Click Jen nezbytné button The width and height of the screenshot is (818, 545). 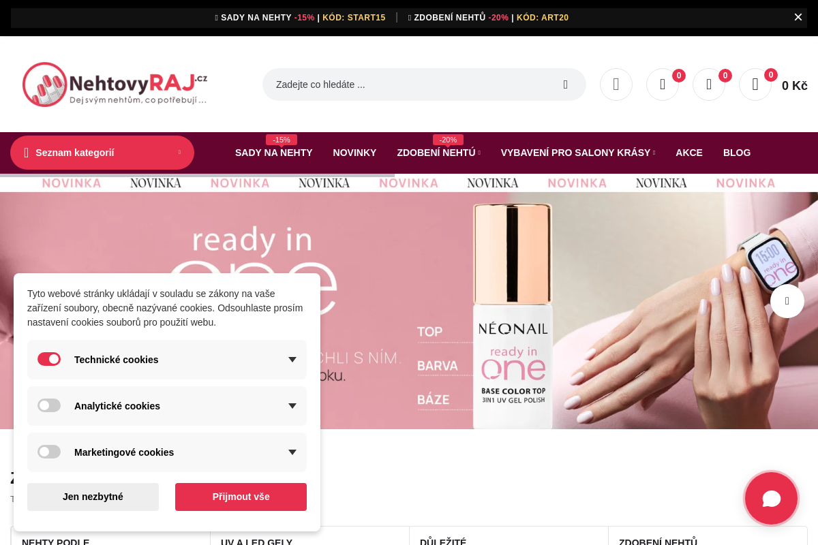(x=93, y=497)
